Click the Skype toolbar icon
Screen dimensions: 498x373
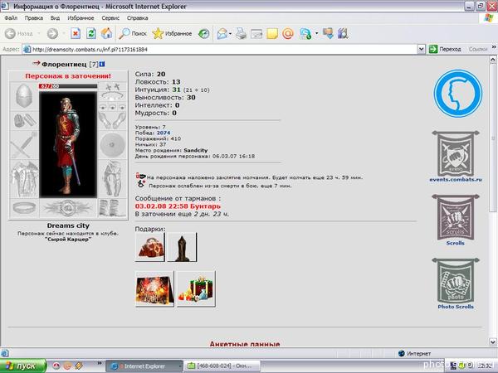pyautogui.click(x=305, y=34)
